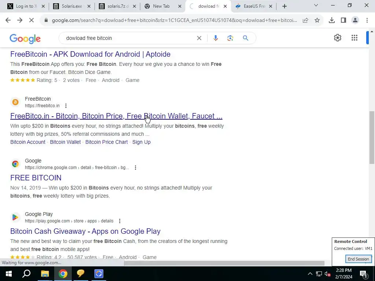Open FreeBitco.in Bitcoin Price Wallet result
The width and height of the screenshot is (375, 281).
tap(116, 116)
